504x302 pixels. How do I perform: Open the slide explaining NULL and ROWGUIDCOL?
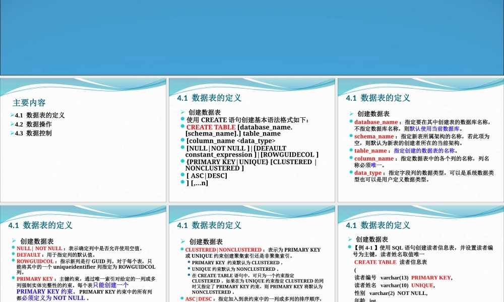coord(83,254)
